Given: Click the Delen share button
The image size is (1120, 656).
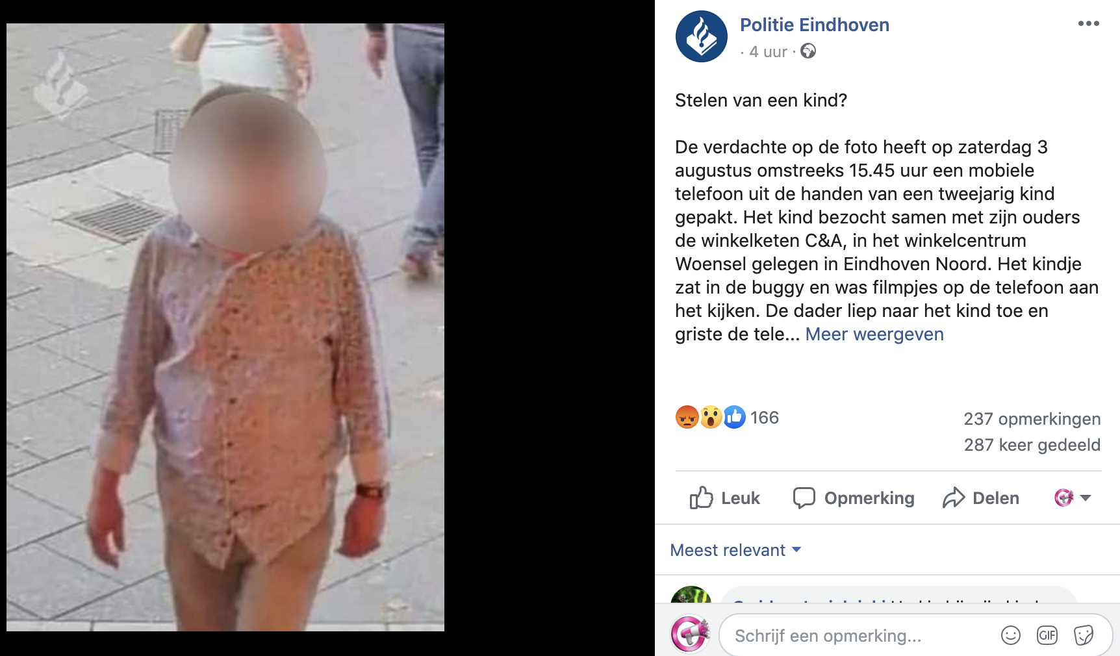Looking at the screenshot, I should point(981,498).
